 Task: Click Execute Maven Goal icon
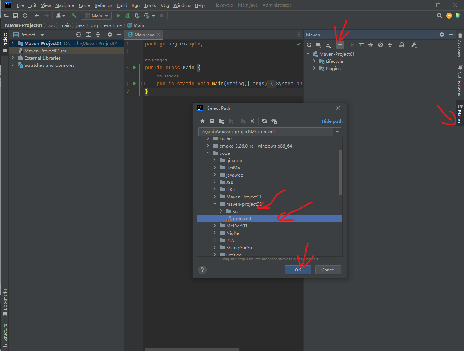pyautogui.click(x=361, y=45)
